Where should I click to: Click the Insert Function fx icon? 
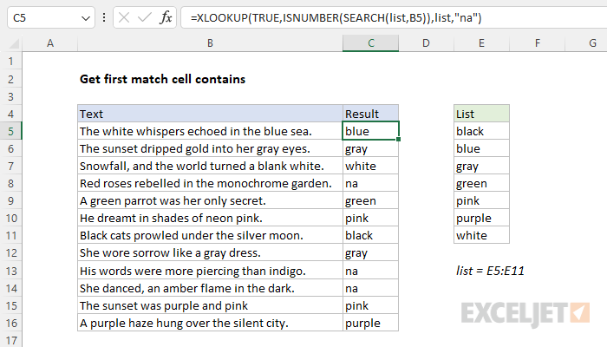coord(166,18)
